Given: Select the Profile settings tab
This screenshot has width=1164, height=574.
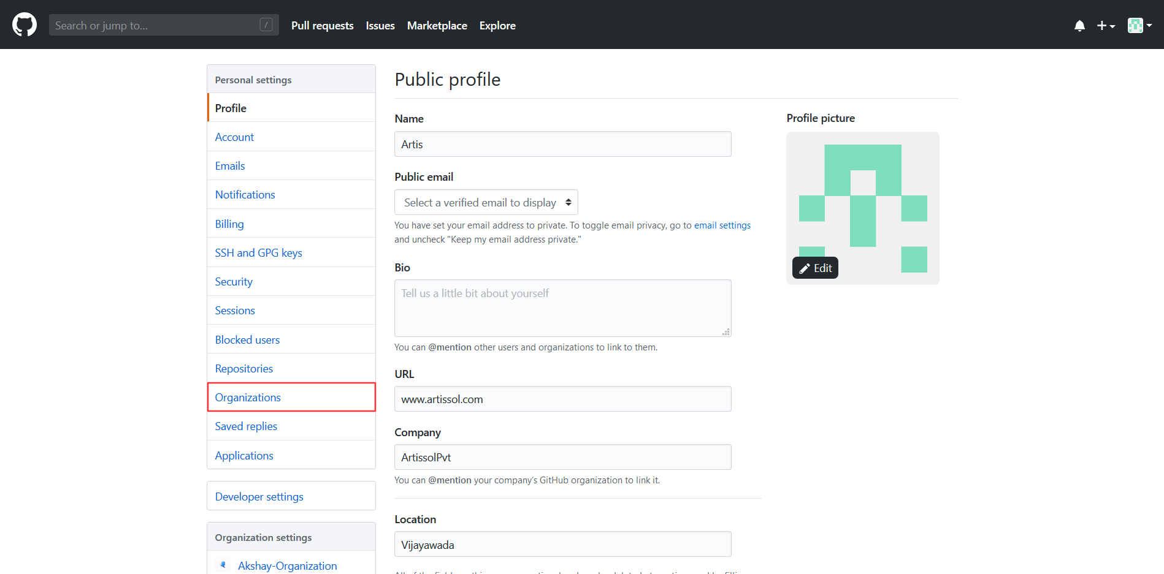Looking at the screenshot, I should click(x=291, y=108).
